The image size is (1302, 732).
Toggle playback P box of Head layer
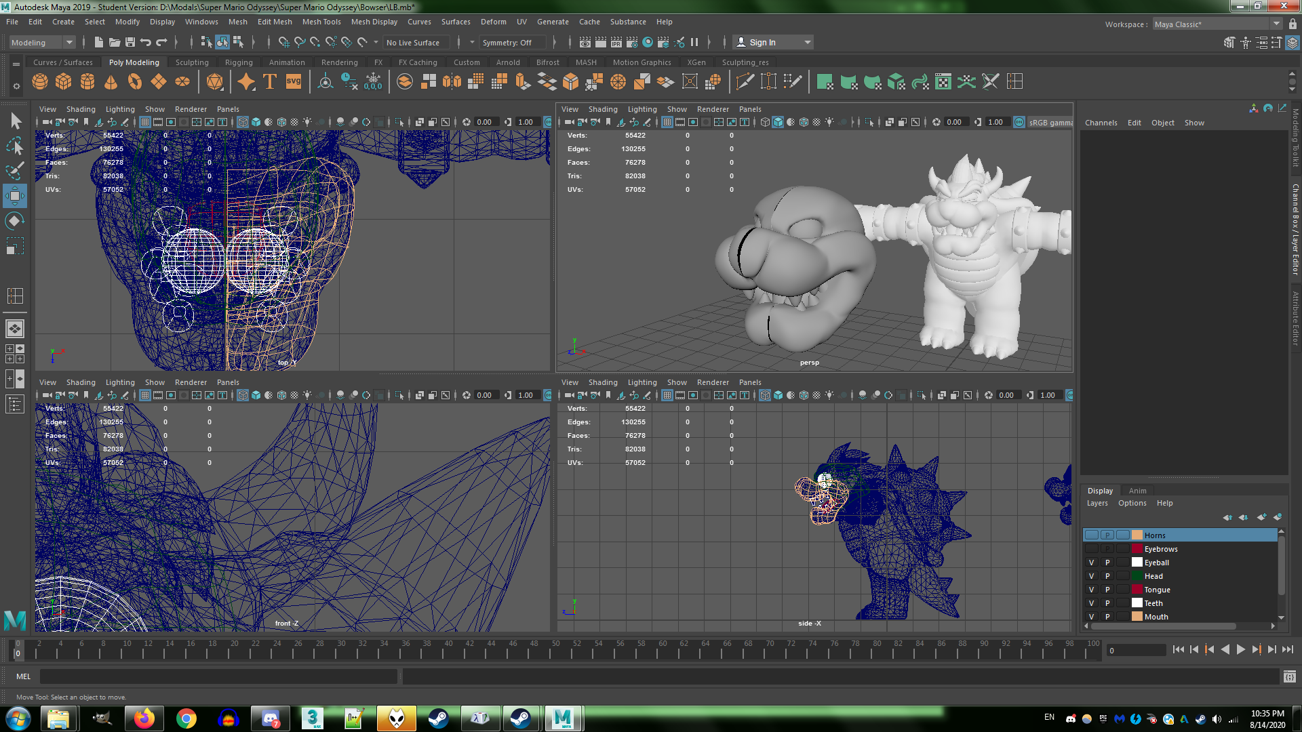[x=1107, y=576]
